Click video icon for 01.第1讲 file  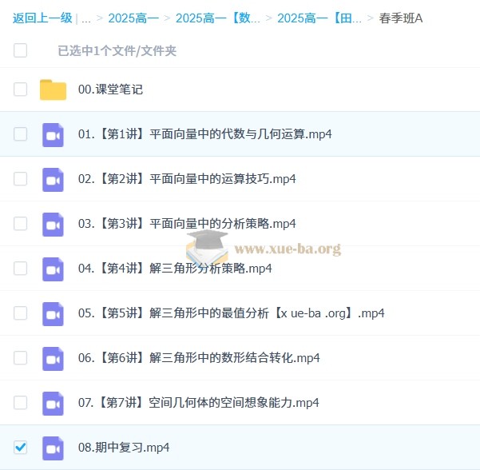(x=53, y=134)
